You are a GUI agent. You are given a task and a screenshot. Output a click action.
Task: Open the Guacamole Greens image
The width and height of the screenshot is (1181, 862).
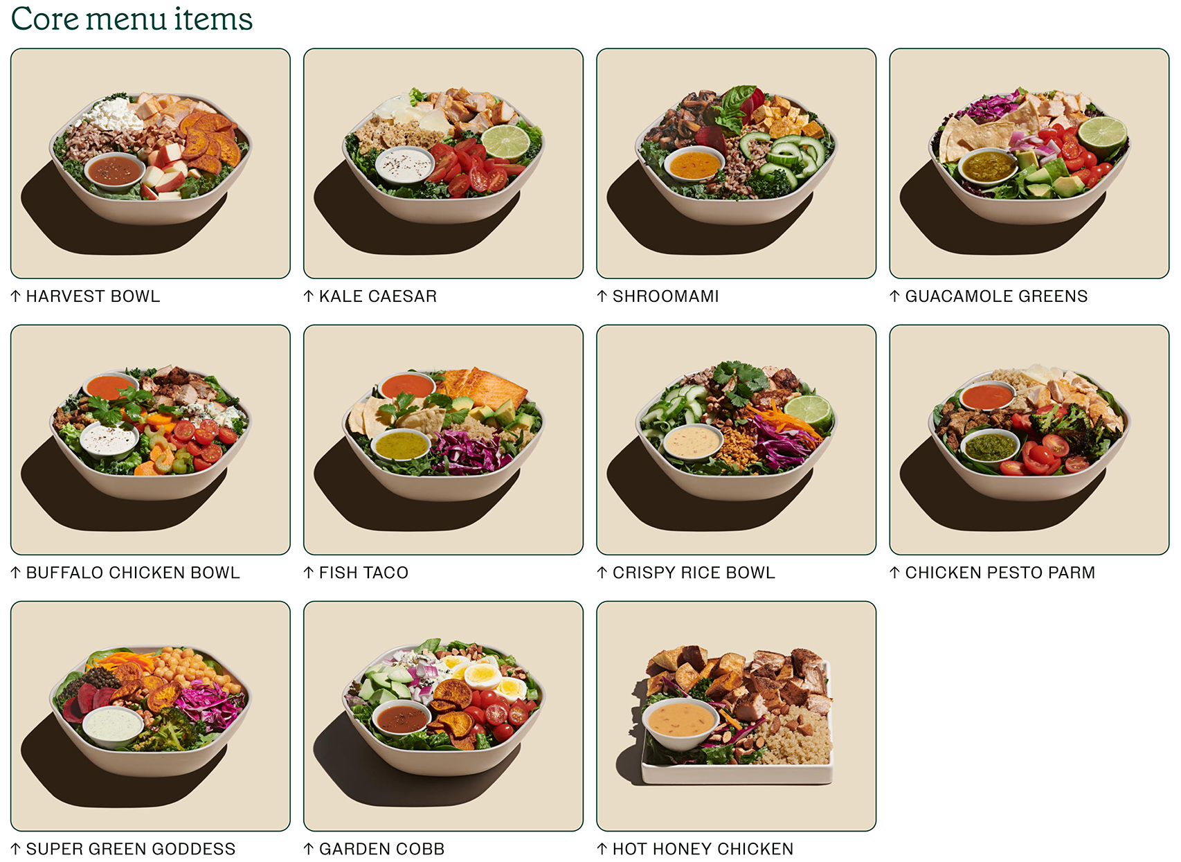[x=1029, y=163]
